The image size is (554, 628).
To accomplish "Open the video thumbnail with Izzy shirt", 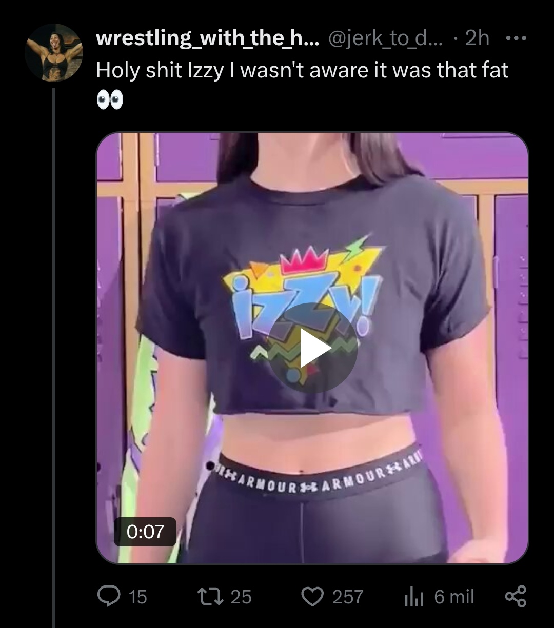I will pos(312,348).
